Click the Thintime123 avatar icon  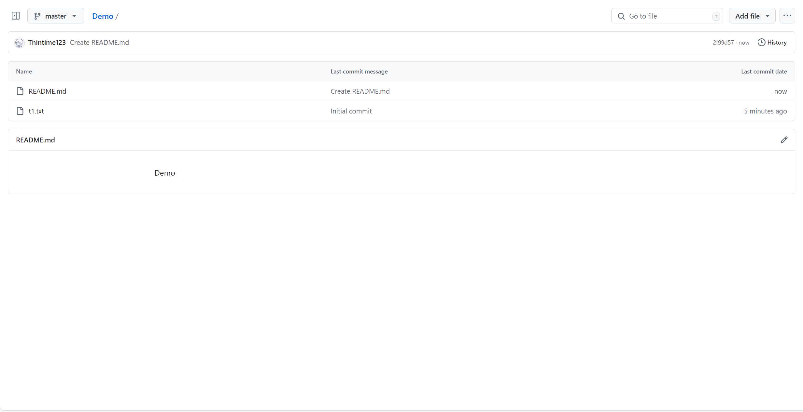click(x=19, y=43)
